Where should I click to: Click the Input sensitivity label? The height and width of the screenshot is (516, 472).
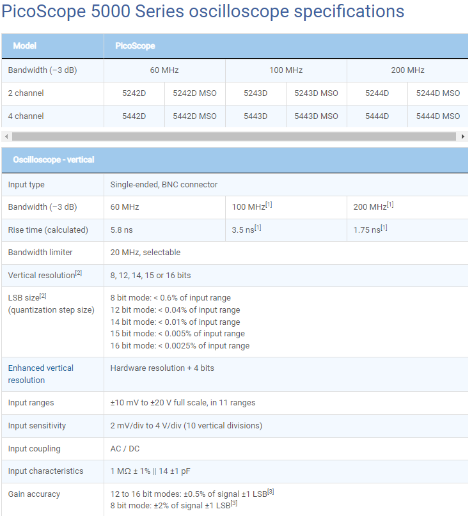37,426
